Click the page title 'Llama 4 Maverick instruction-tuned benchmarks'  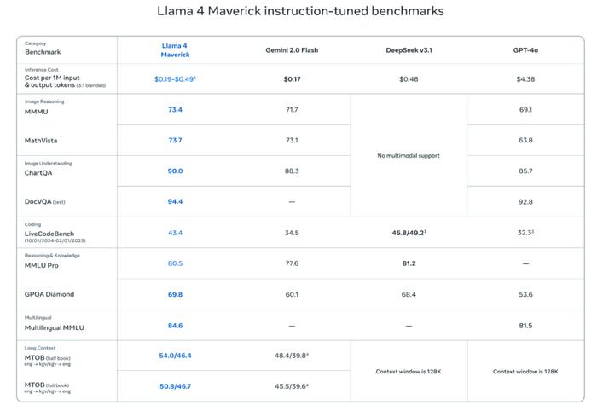[x=300, y=11]
